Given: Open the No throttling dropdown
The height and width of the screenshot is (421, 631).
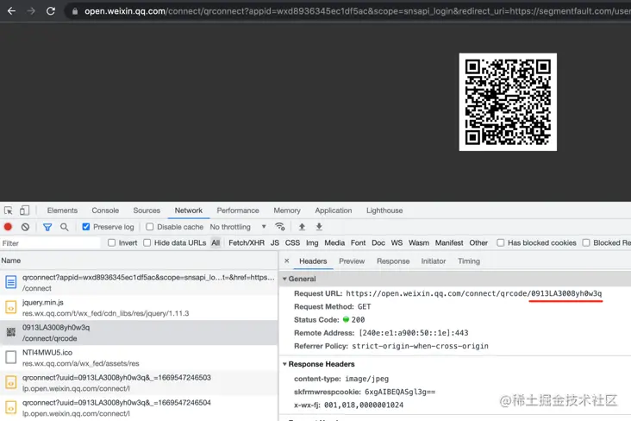Looking at the screenshot, I should pos(238,227).
